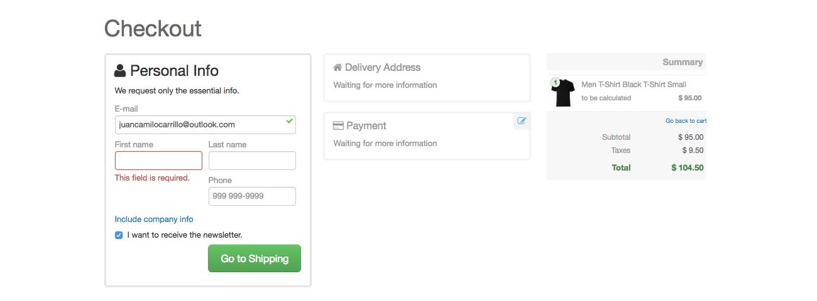Click the black T-shirt product thumbnail
The image size is (817, 301).
tap(563, 93)
